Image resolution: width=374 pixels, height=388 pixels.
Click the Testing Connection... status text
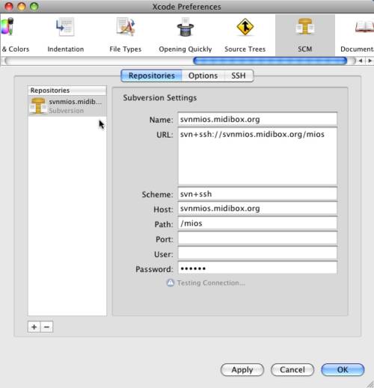[211, 283]
